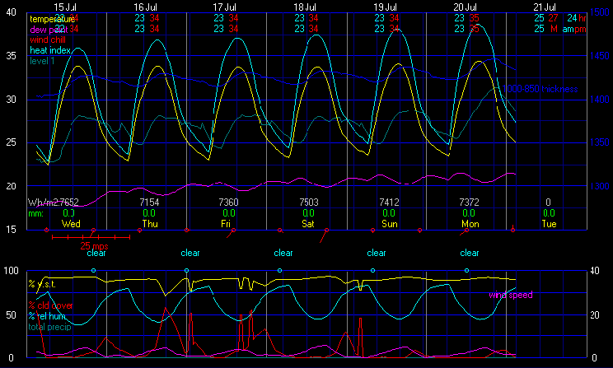Viewport: 613px width, 368px height.
Task: Click the yellow "temperature" legend label
Action: click(x=52, y=19)
